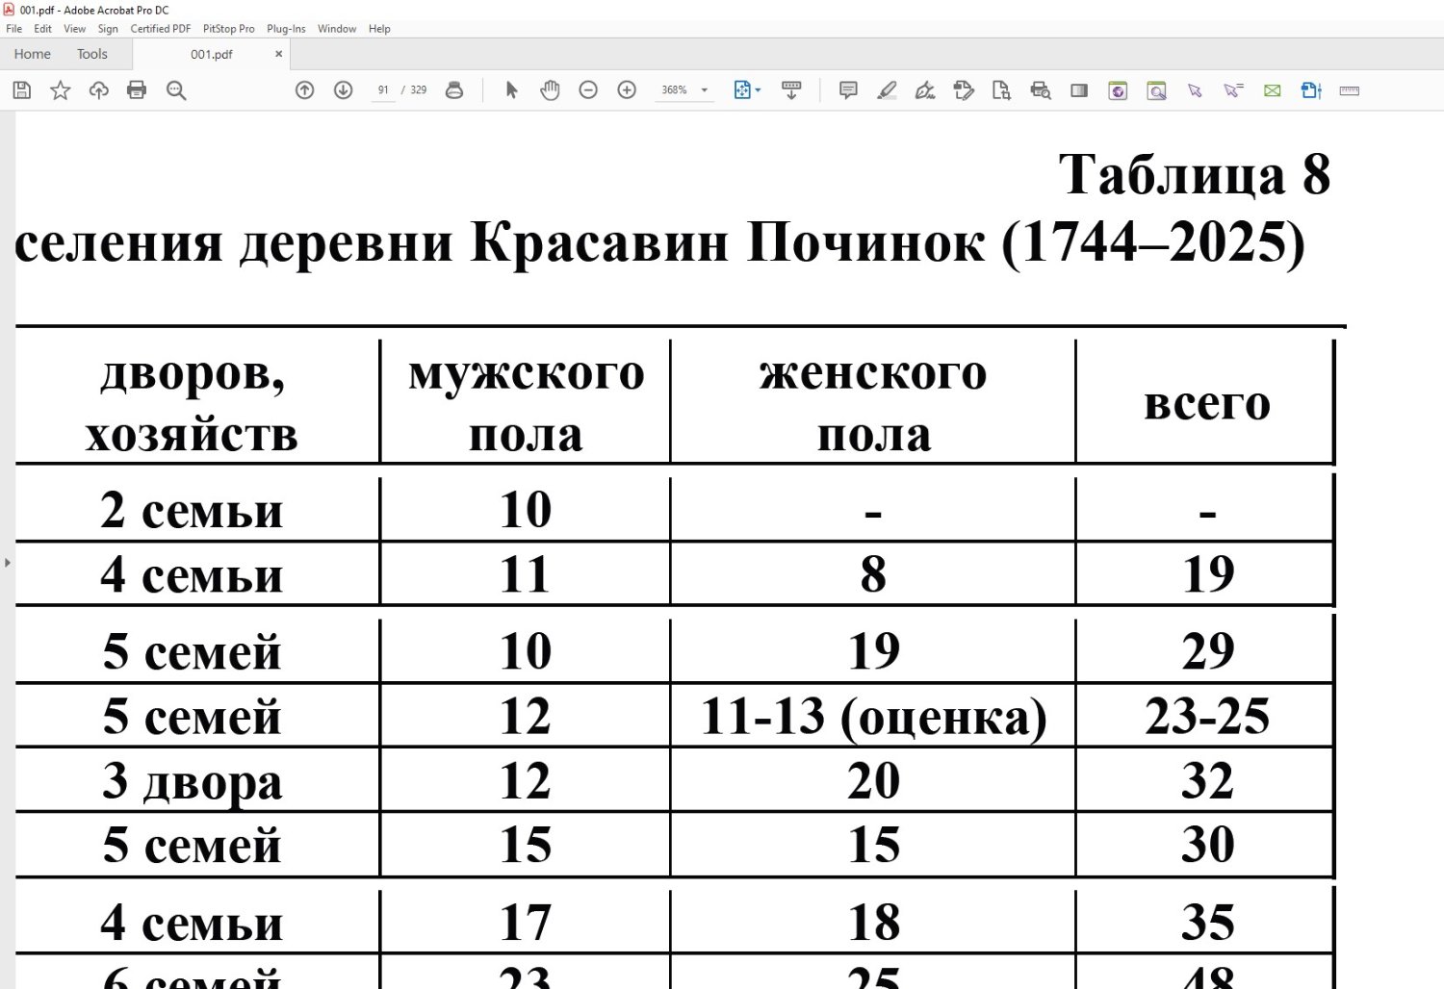Open the Edit menu
The width and height of the screenshot is (1444, 989).
[x=42, y=29]
